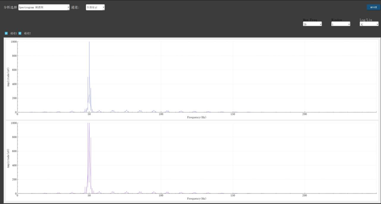Click the 分析选择 label text
The height and width of the screenshot is (204, 381).
coord(10,7)
